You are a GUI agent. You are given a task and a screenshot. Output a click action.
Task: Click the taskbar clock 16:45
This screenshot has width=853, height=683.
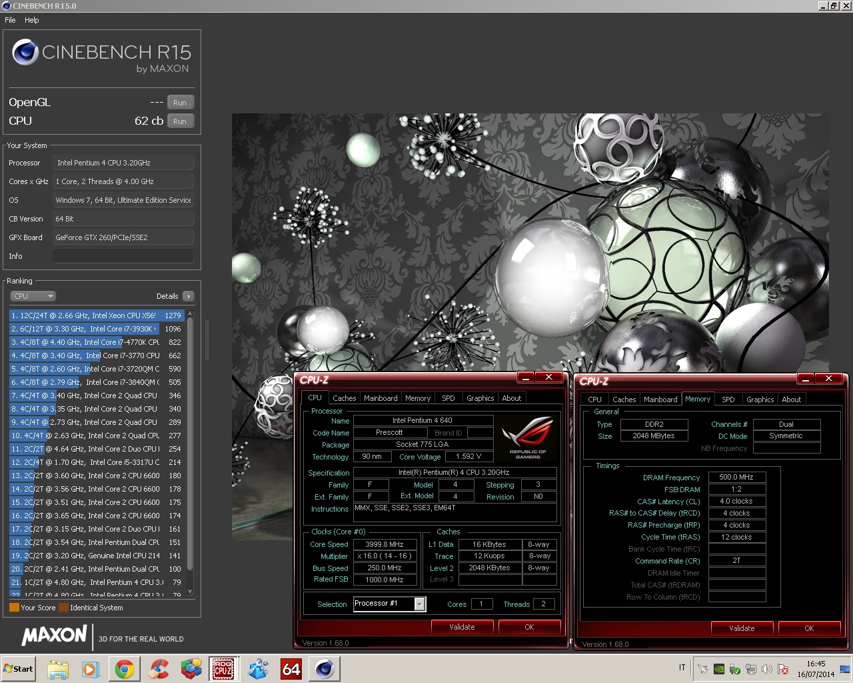click(816, 664)
